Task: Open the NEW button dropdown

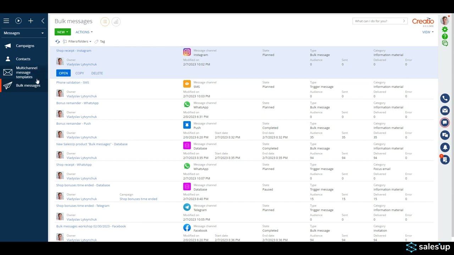Action: (x=63, y=32)
